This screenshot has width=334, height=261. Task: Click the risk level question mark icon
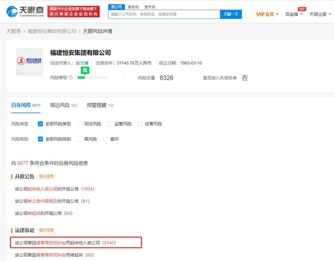coord(70,78)
